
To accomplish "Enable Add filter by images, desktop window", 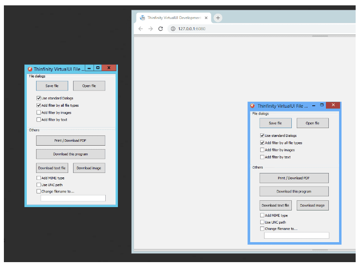I will (x=38, y=113).
